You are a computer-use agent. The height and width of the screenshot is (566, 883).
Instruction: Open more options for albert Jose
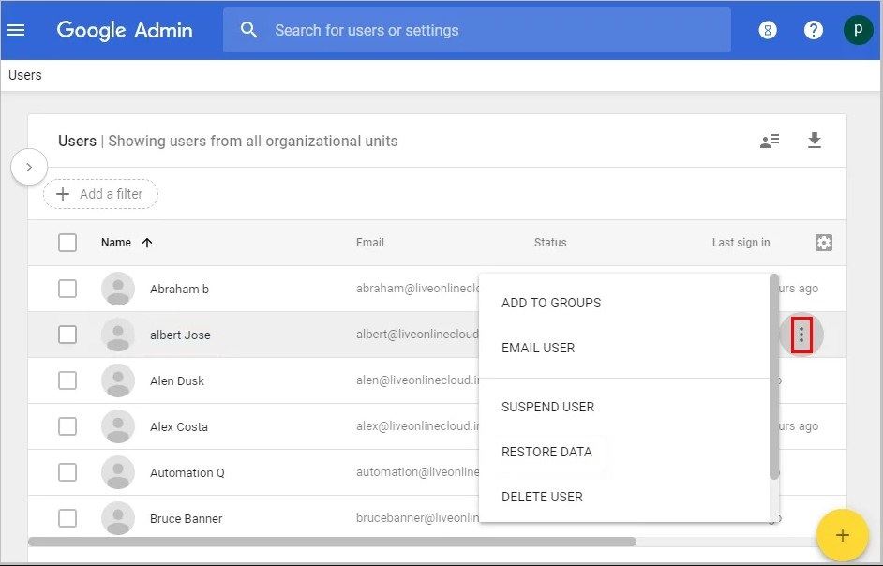801,335
